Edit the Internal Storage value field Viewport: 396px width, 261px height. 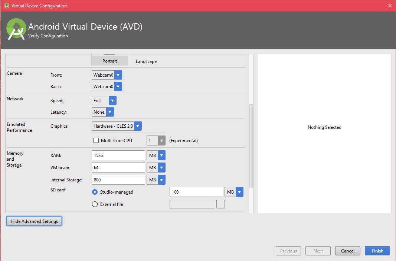118,180
